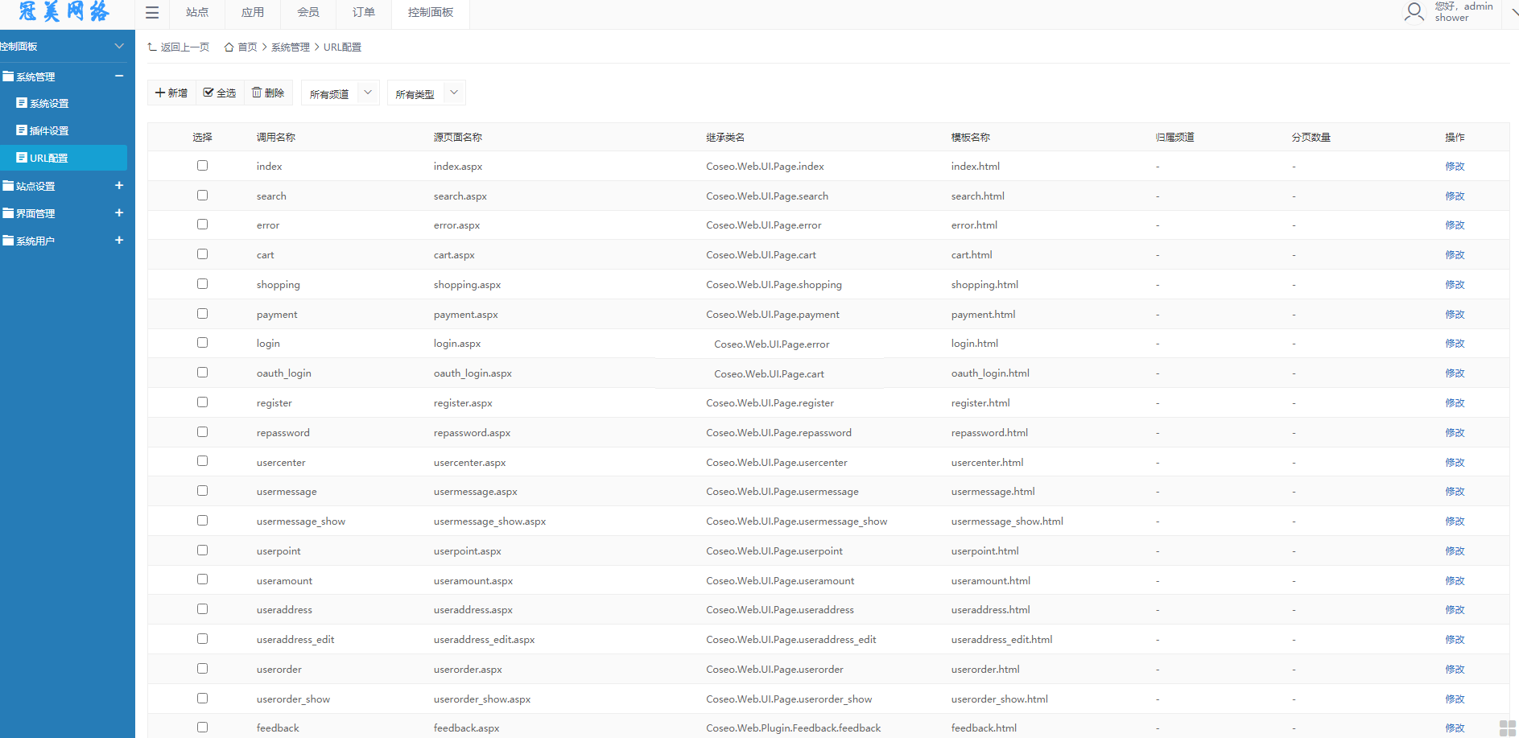This screenshot has width=1519, height=738.
Task: Expand the 站点设置 section plus icon
Action: click(119, 186)
